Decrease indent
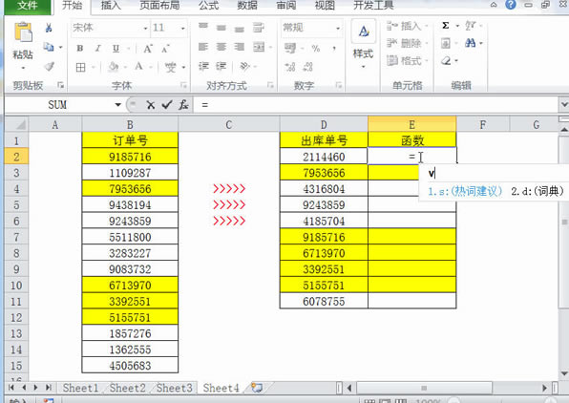The height and width of the screenshot is (403, 569). [x=203, y=66]
